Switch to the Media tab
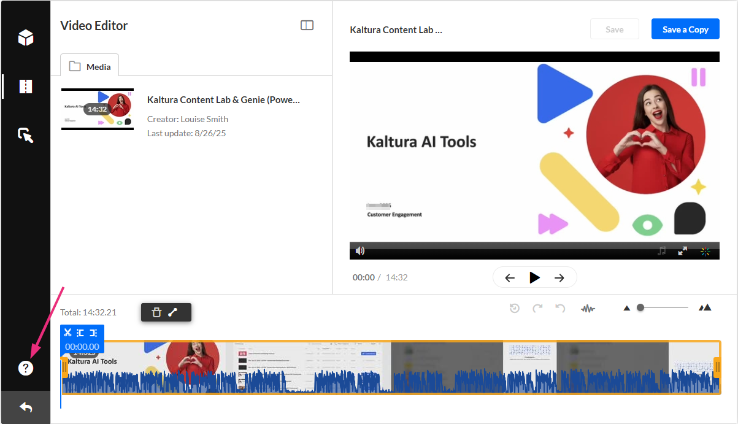The height and width of the screenshot is (424, 738). pos(90,66)
